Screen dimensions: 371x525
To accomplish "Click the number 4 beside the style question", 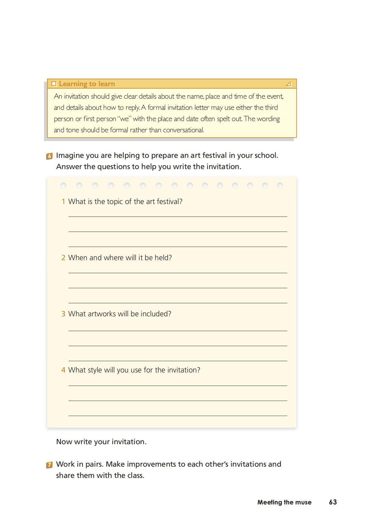I will [x=63, y=370].
